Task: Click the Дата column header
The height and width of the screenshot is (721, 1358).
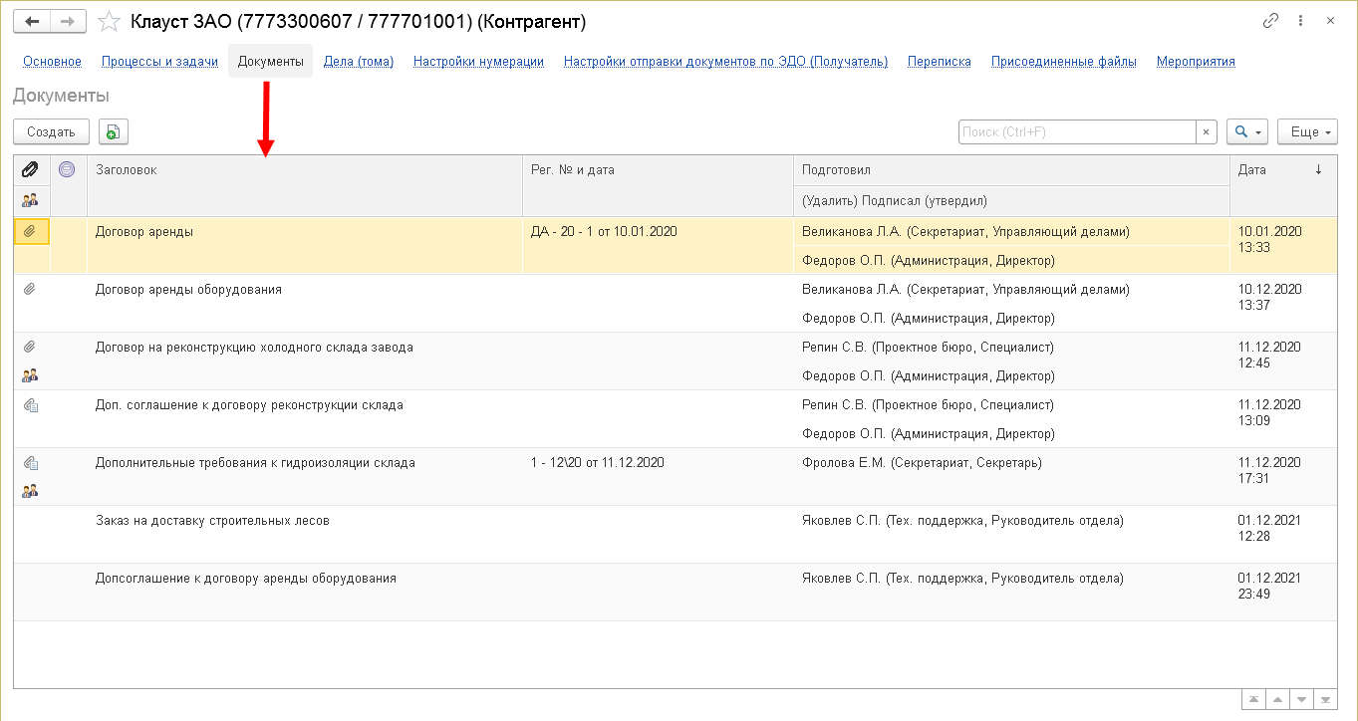Action: [x=1283, y=186]
